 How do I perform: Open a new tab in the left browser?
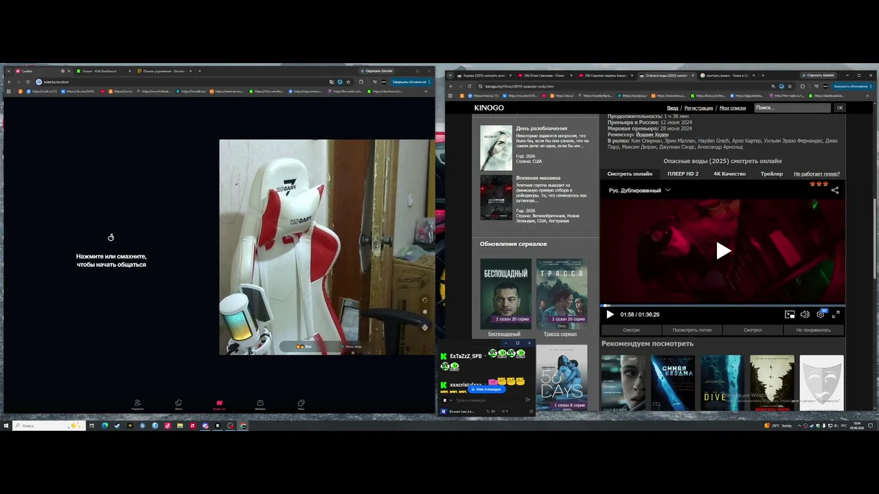[x=200, y=71]
